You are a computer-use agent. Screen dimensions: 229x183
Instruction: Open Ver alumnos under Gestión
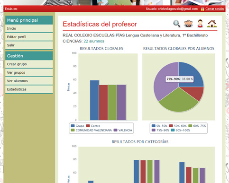point(29,81)
